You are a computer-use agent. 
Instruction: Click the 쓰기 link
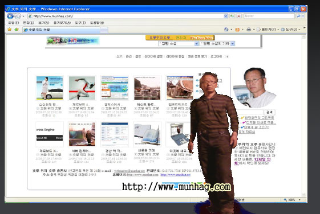(x=119, y=56)
